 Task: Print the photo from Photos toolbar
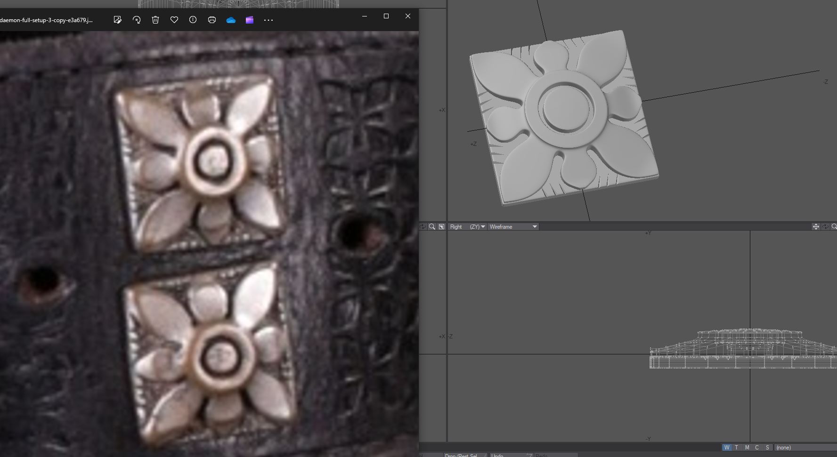coord(212,20)
